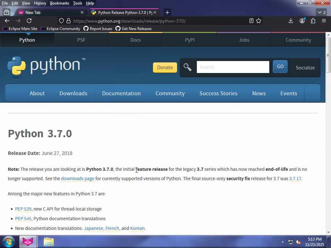Follow the downloads page link
This screenshot has width=331, height=248.
pos(78,179)
